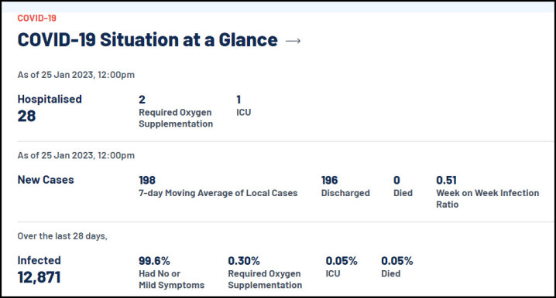Click the Died count of 0
556x298 pixels.
[396, 180]
